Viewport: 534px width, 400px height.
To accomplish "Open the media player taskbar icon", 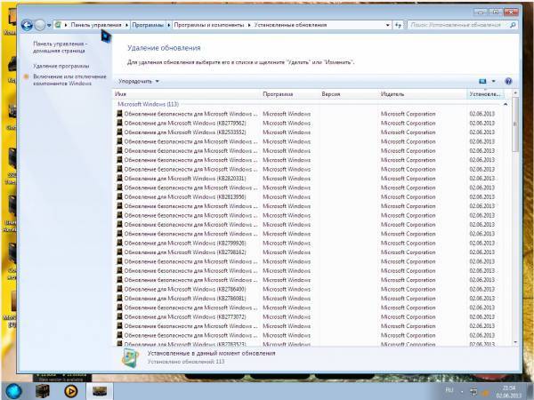I will 71,391.
